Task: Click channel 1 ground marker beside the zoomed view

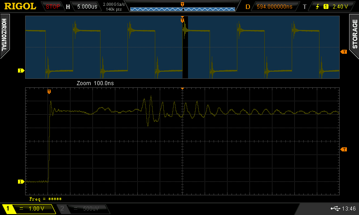Action: pyautogui.click(x=21, y=182)
